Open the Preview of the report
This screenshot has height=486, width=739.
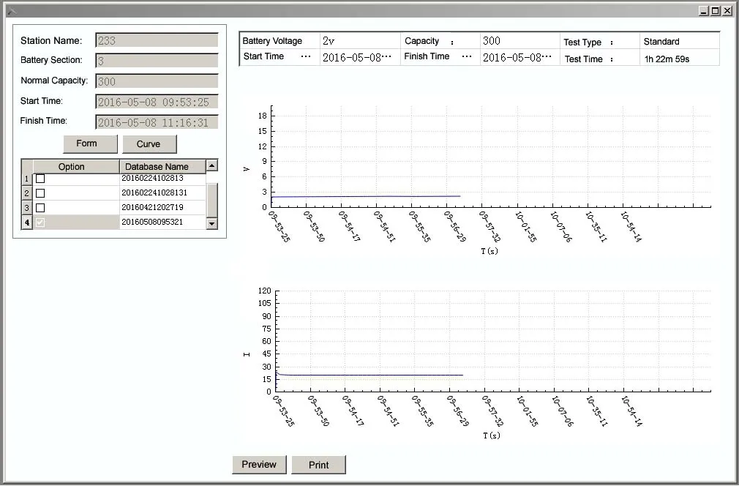point(259,465)
